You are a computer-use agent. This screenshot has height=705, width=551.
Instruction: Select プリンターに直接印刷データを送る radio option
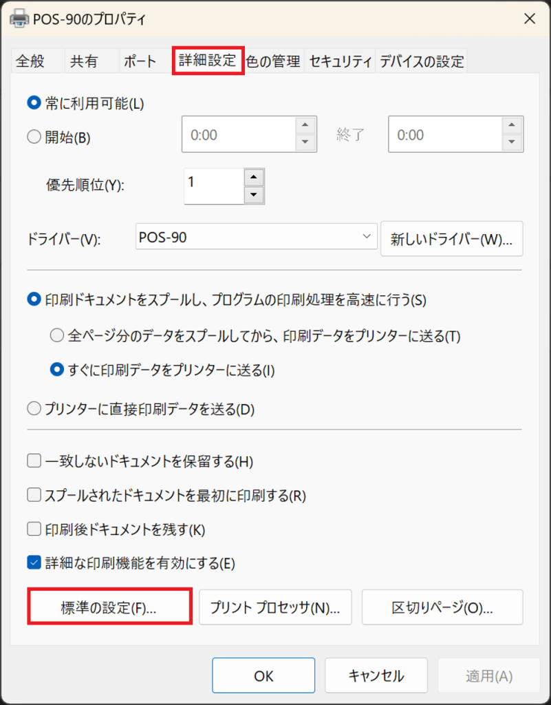click(x=34, y=409)
